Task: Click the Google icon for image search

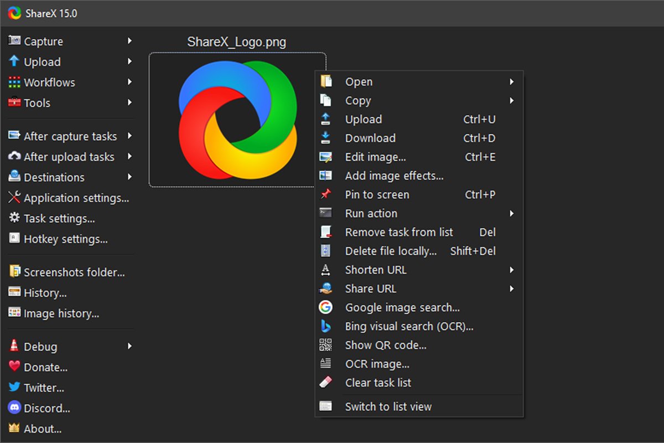Action: tap(326, 307)
